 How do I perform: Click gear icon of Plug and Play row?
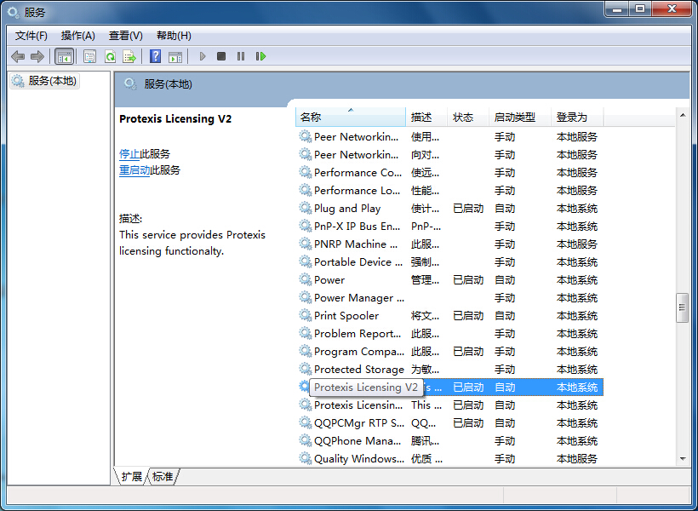point(305,208)
